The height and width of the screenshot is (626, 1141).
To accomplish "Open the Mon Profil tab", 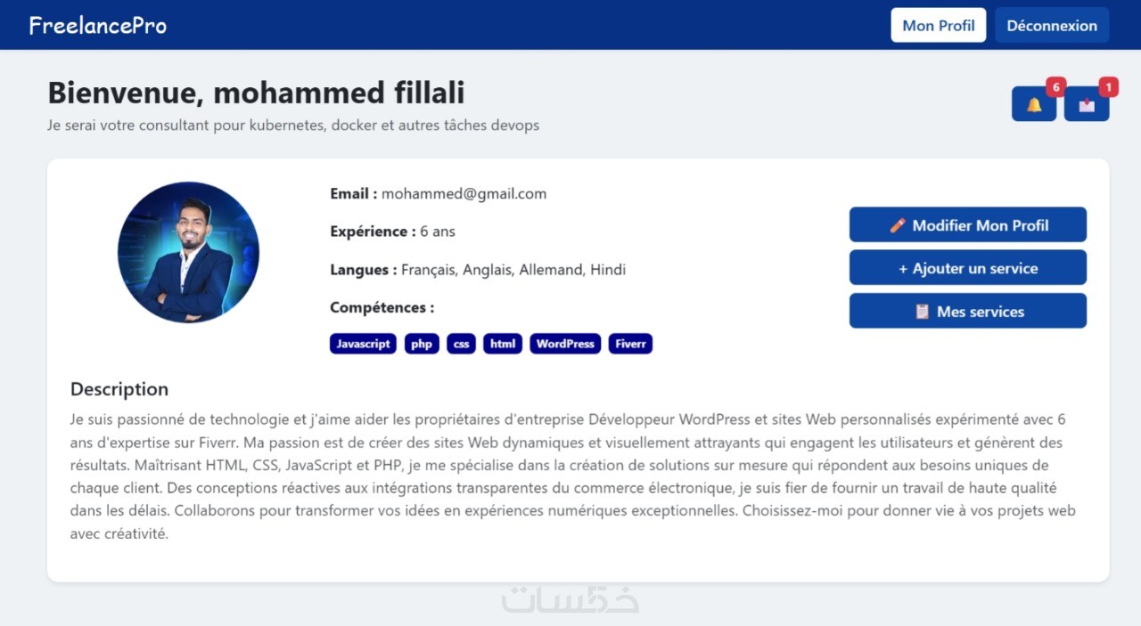I will point(938,25).
